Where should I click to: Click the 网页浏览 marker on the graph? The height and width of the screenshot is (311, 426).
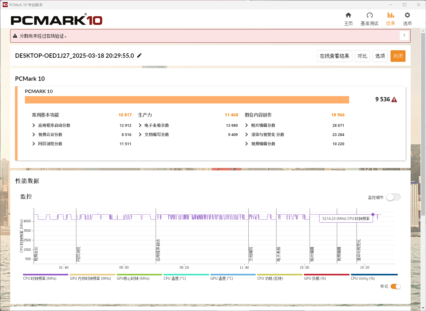[78, 254]
